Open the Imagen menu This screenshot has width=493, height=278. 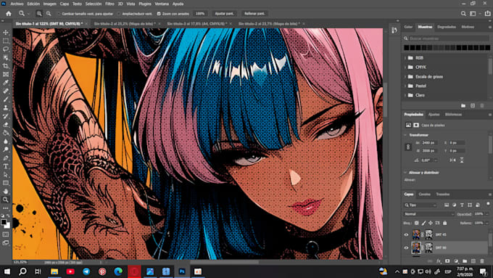pyautogui.click(x=50, y=4)
